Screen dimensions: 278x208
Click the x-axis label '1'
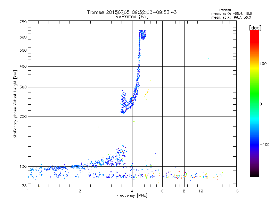(28, 191)
